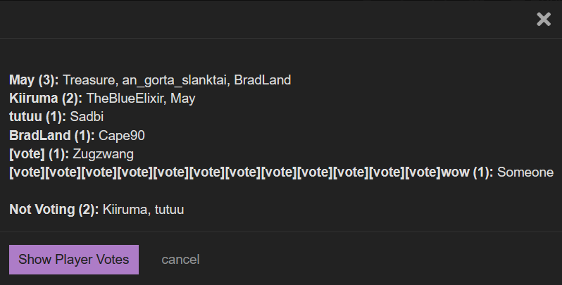Viewport: 562px width, 285px height.
Task: Click May listed as Kiiruma voter
Action: click(183, 99)
